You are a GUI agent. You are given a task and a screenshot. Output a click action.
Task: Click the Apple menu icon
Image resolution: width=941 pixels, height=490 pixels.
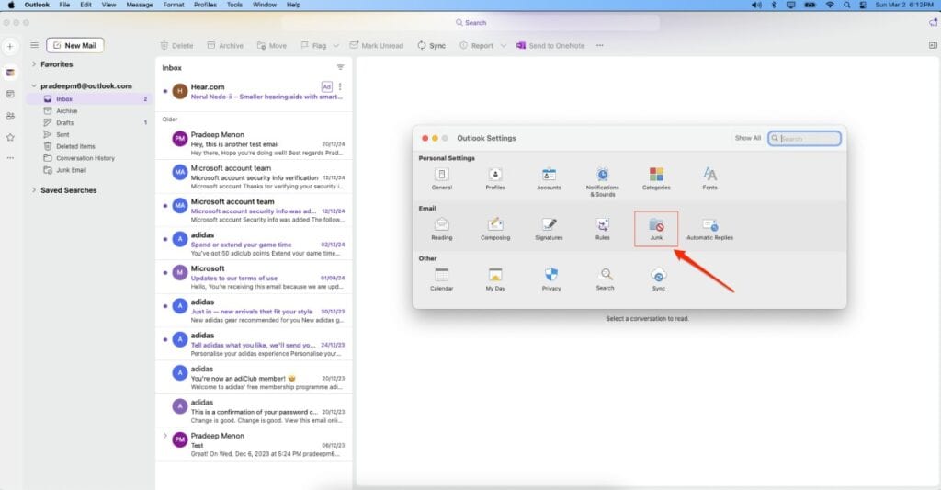[x=11, y=5]
